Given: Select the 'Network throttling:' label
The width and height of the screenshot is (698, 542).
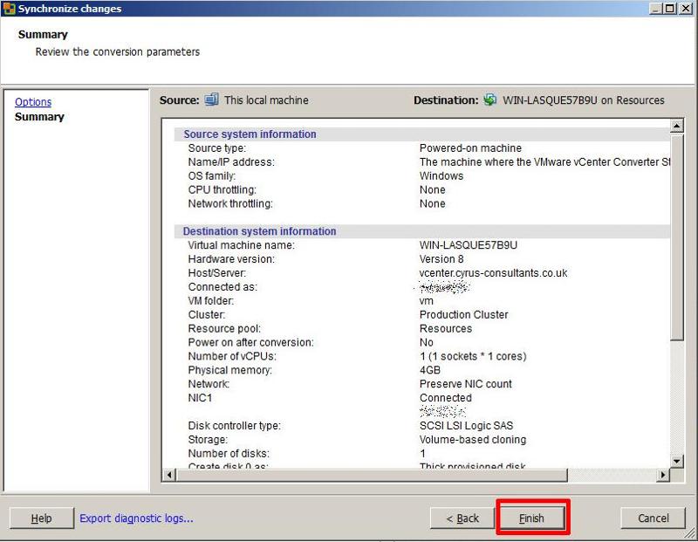Looking at the screenshot, I should click(230, 203).
